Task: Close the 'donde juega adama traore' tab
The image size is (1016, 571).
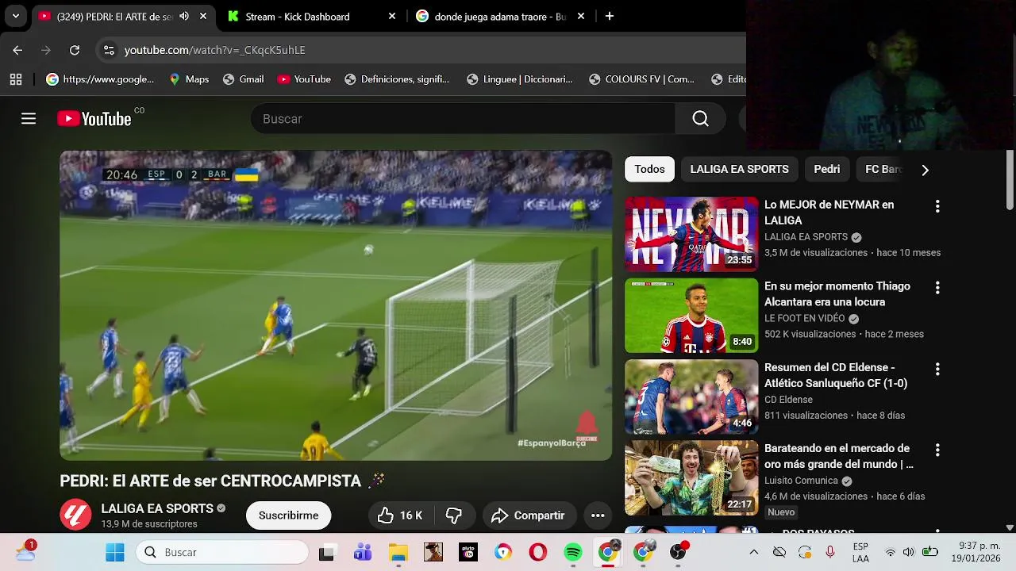Action: pyautogui.click(x=581, y=16)
